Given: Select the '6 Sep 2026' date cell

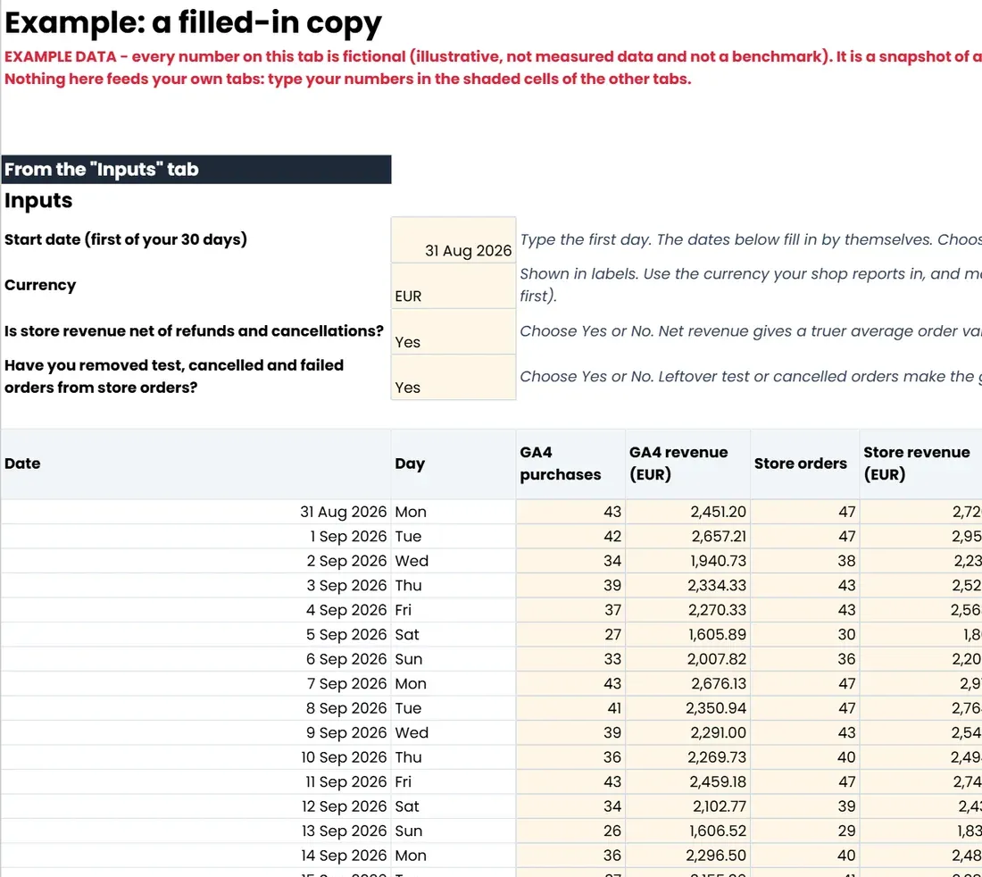Looking at the screenshot, I should click(196, 659).
